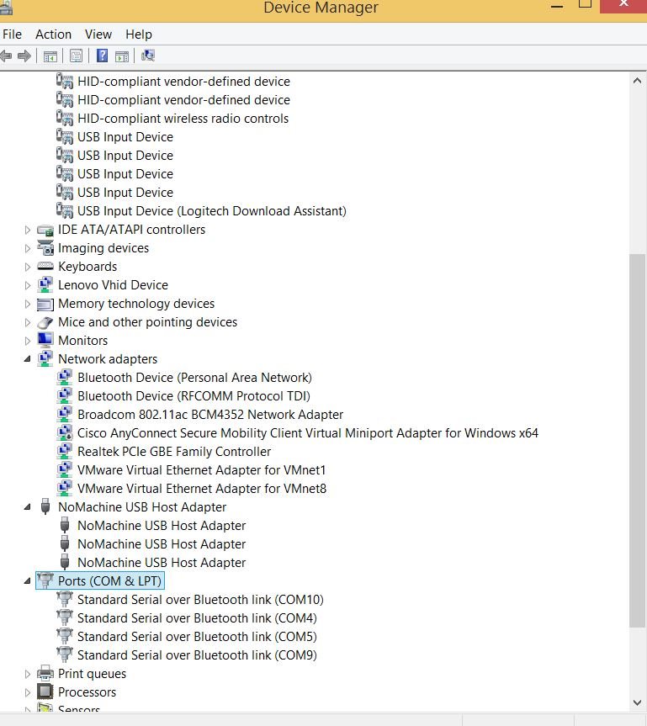Image resolution: width=647 pixels, height=726 pixels.
Task: Open the File menu
Action: point(12,34)
